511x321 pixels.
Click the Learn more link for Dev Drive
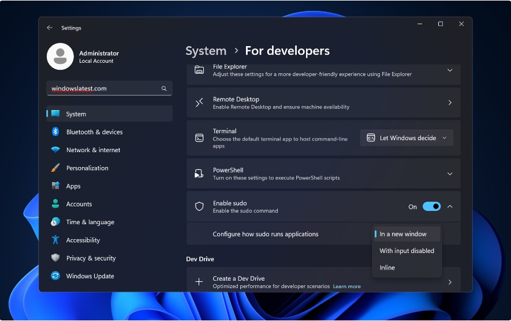pyautogui.click(x=347, y=286)
